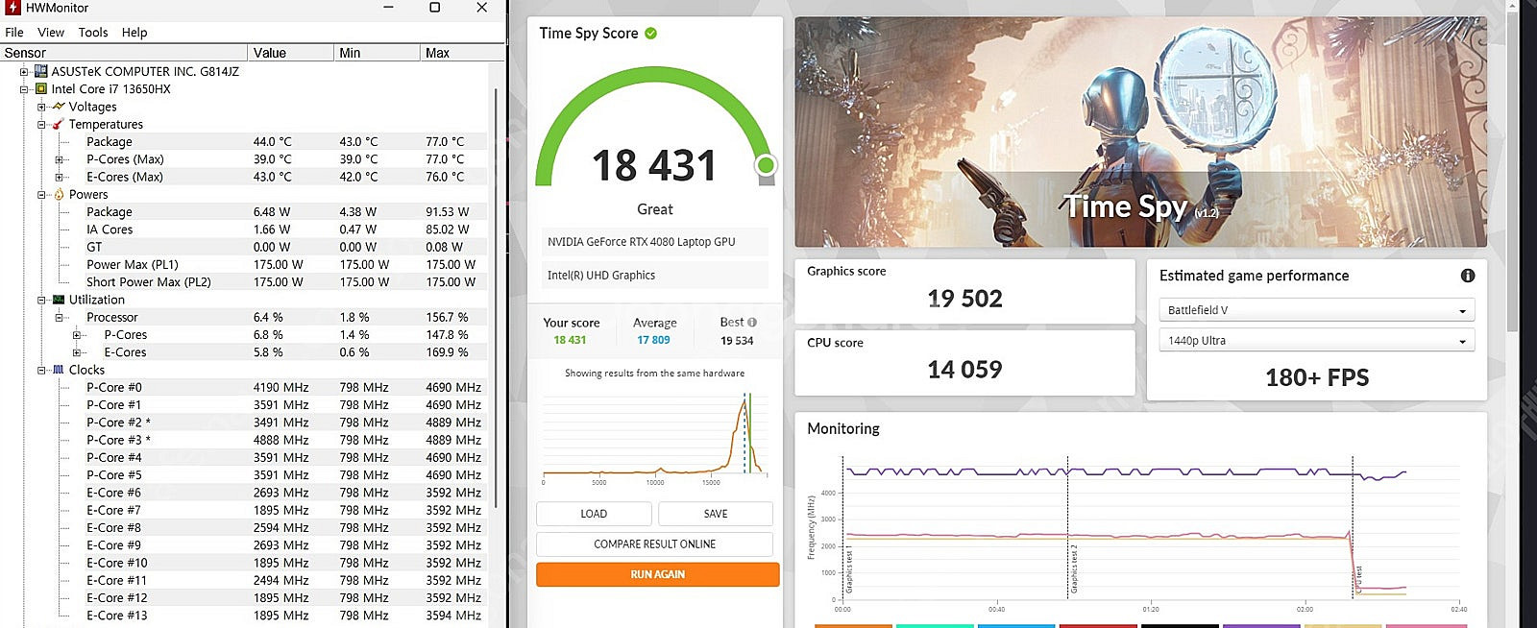Expand the P-Cores (Max) temperature row

tap(59, 159)
